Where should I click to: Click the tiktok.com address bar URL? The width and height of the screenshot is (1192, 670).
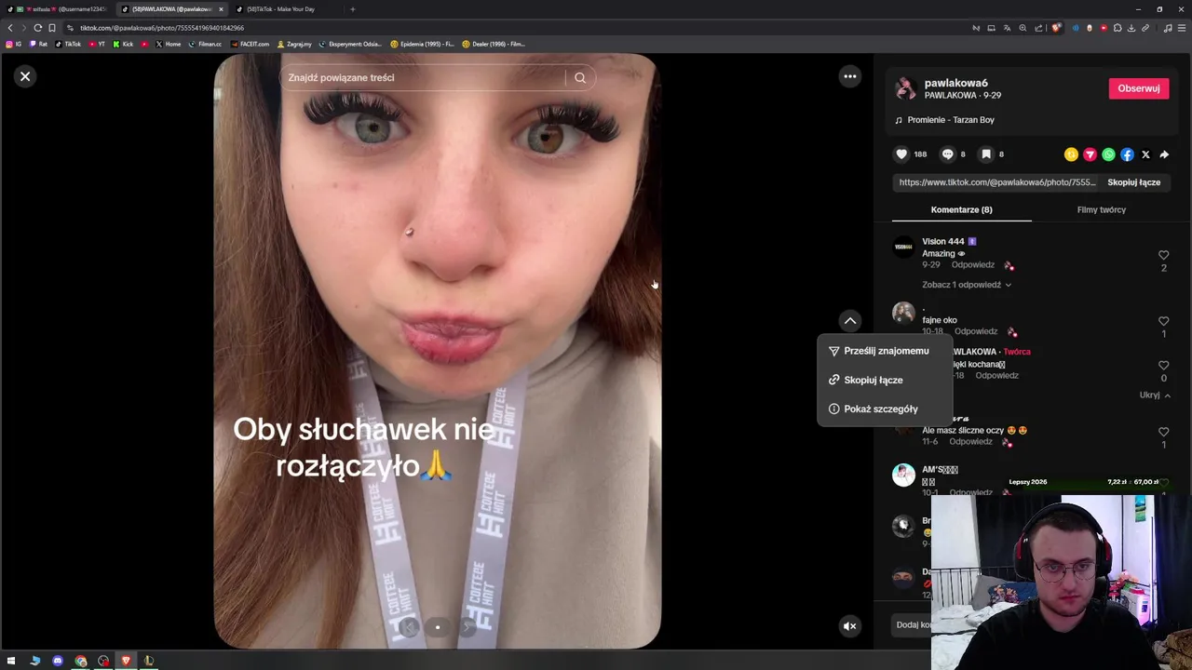[161, 28]
